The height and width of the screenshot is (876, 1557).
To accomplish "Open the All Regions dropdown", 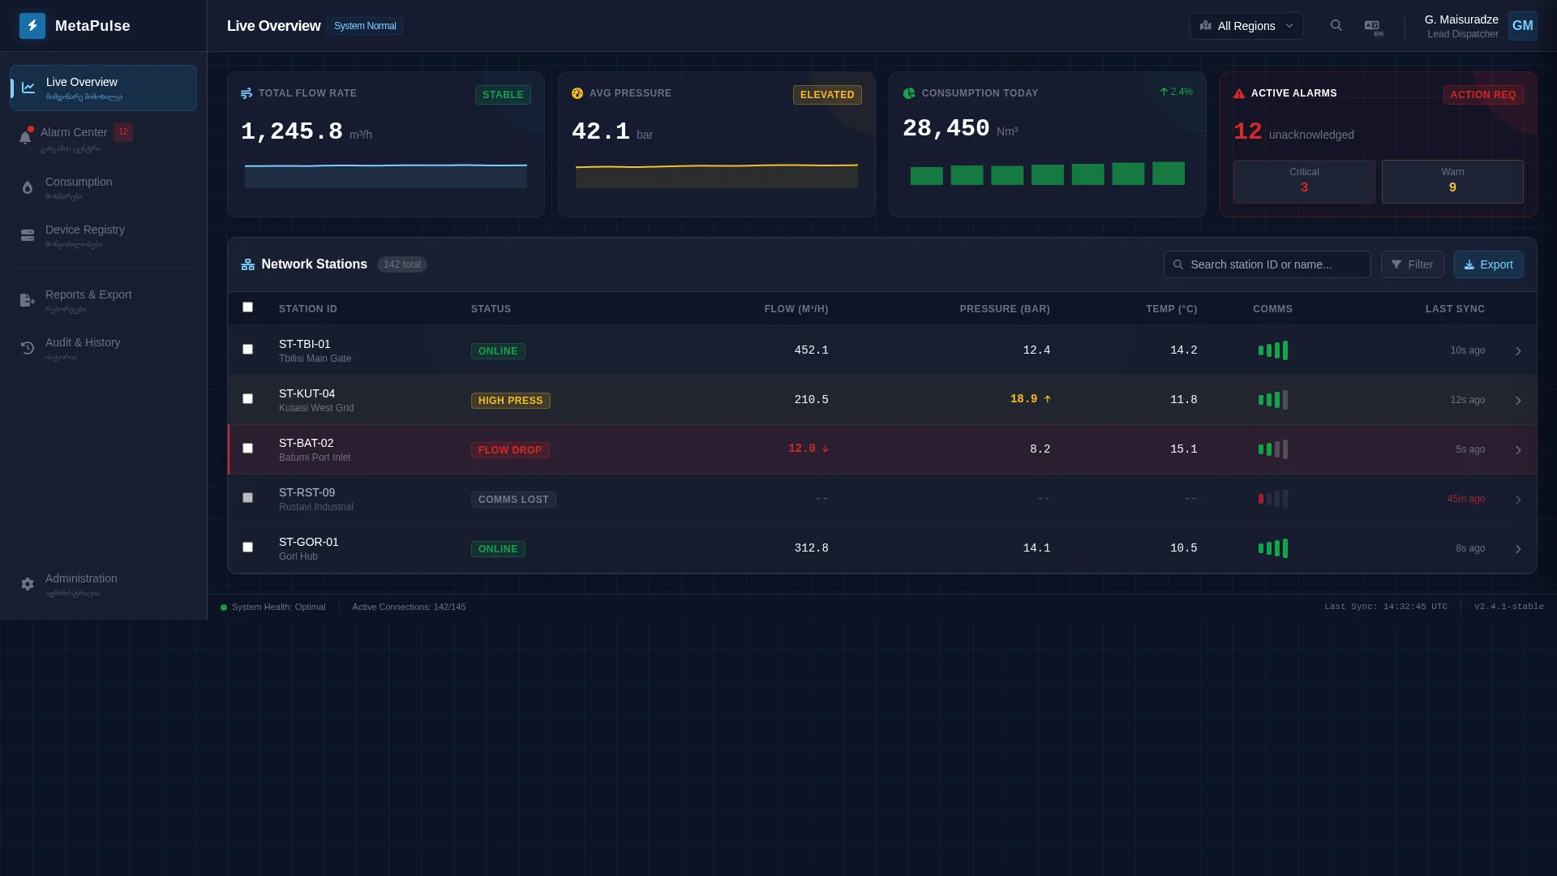I will pos(1246,26).
